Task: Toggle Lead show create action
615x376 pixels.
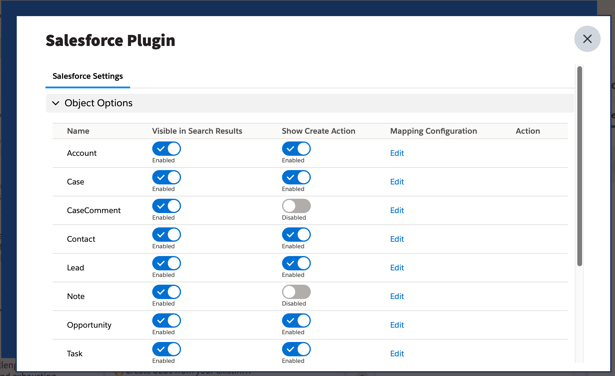Action: 296,263
